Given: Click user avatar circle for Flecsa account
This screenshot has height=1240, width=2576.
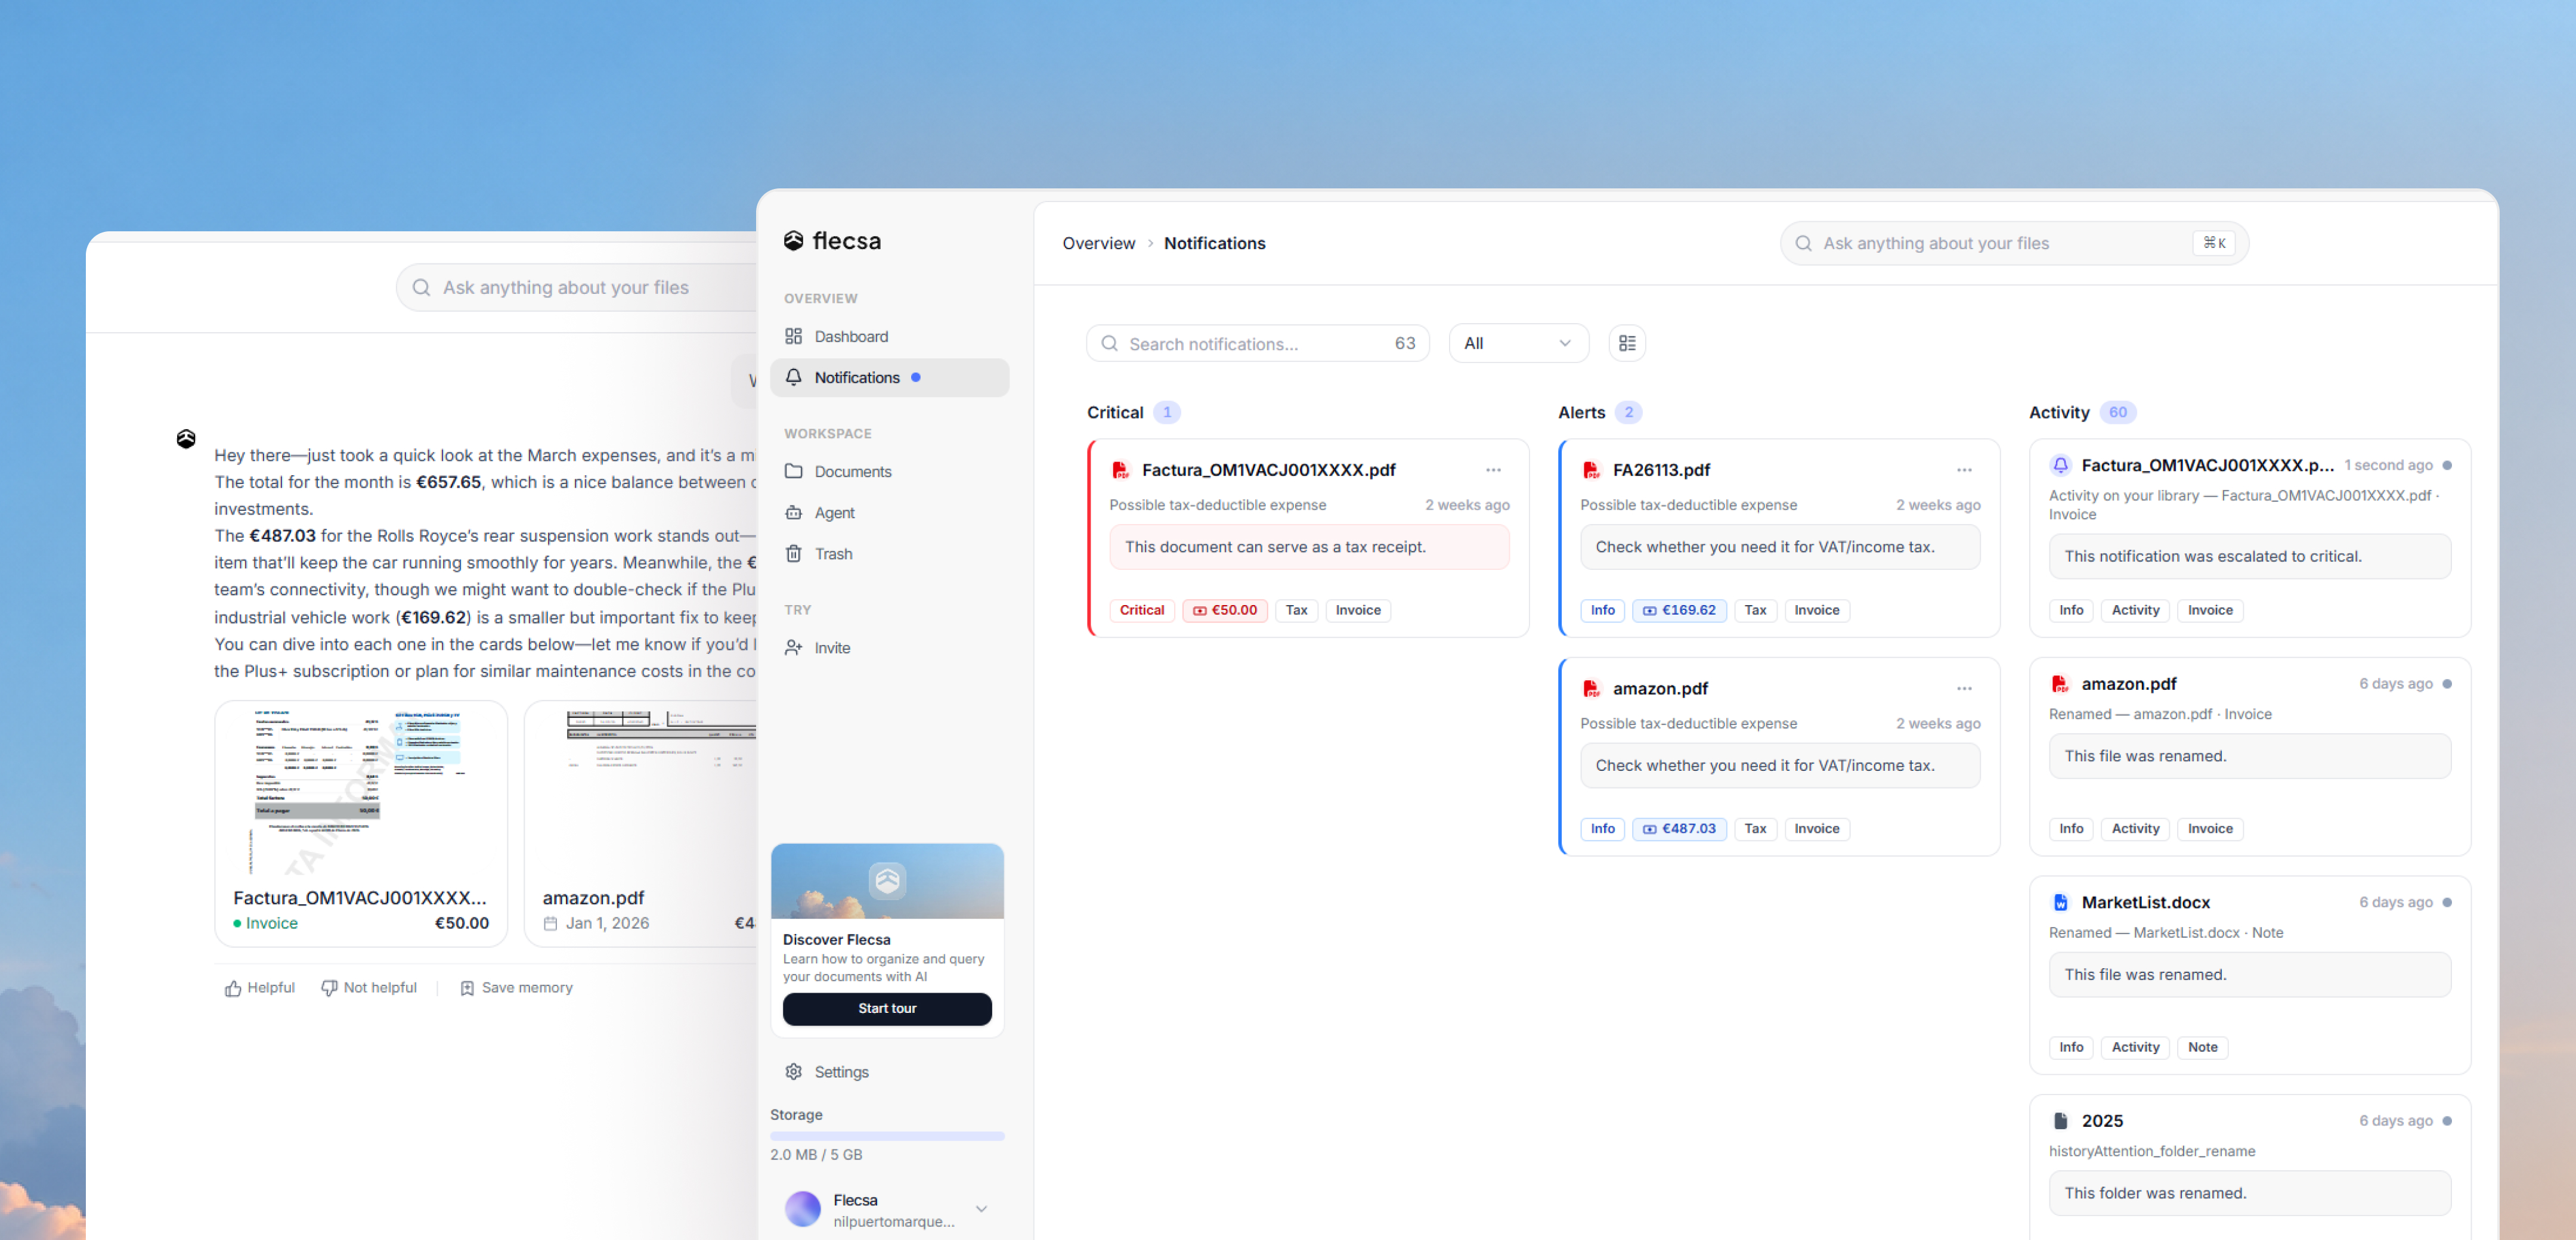Looking at the screenshot, I should coord(802,1208).
